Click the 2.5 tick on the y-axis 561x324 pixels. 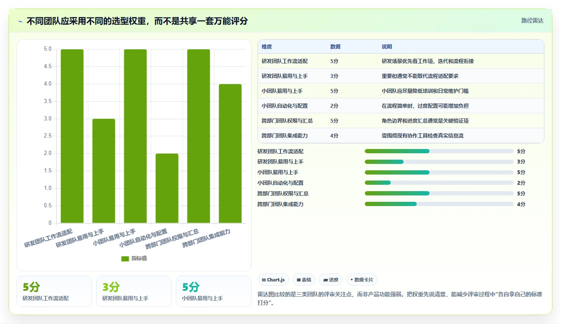(47, 136)
